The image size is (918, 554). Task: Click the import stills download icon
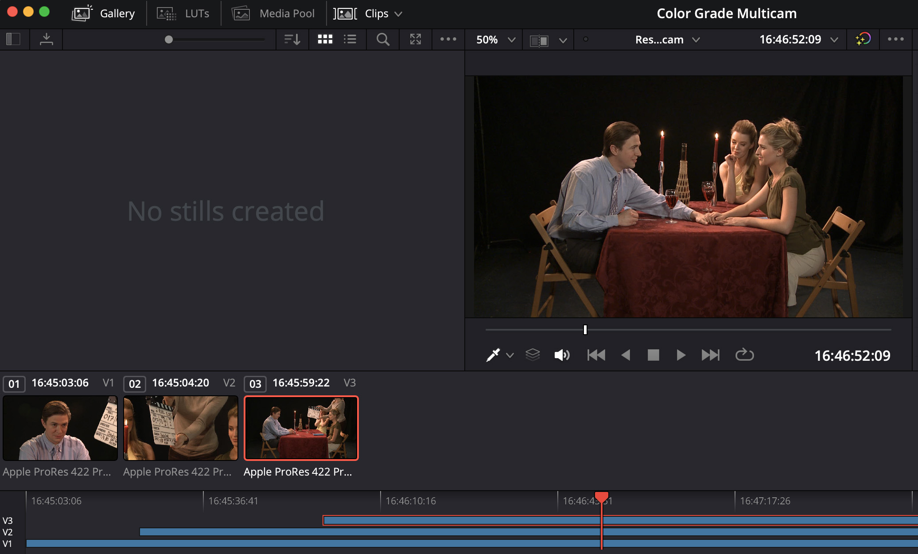[x=46, y=39]
